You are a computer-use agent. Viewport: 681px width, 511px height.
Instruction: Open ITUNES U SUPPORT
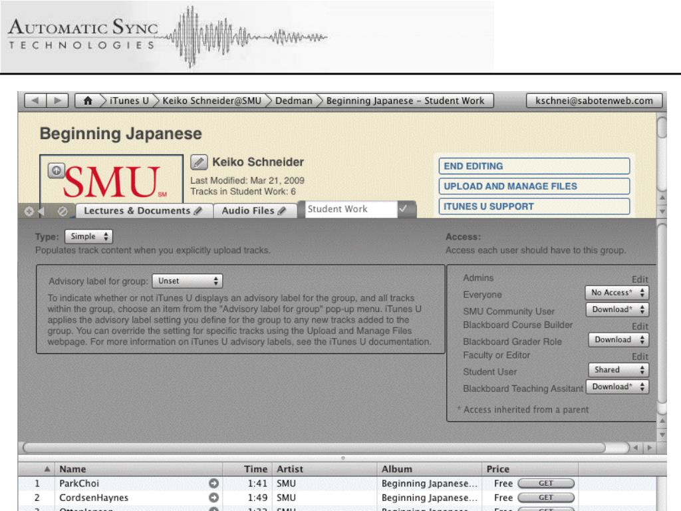(x=534, y=206)
